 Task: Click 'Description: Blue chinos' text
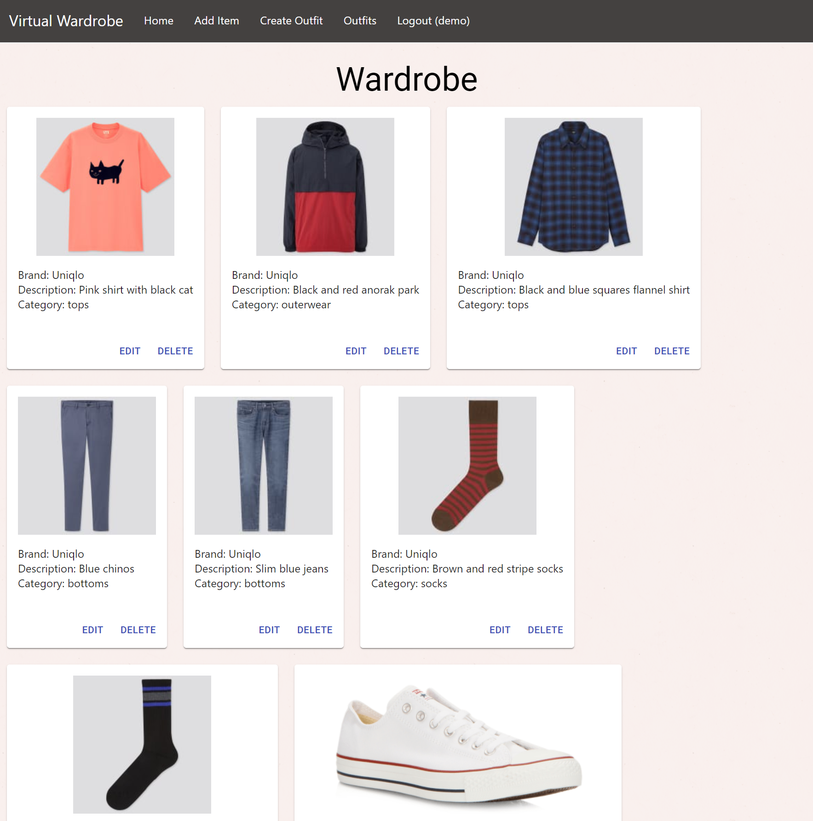76,569
